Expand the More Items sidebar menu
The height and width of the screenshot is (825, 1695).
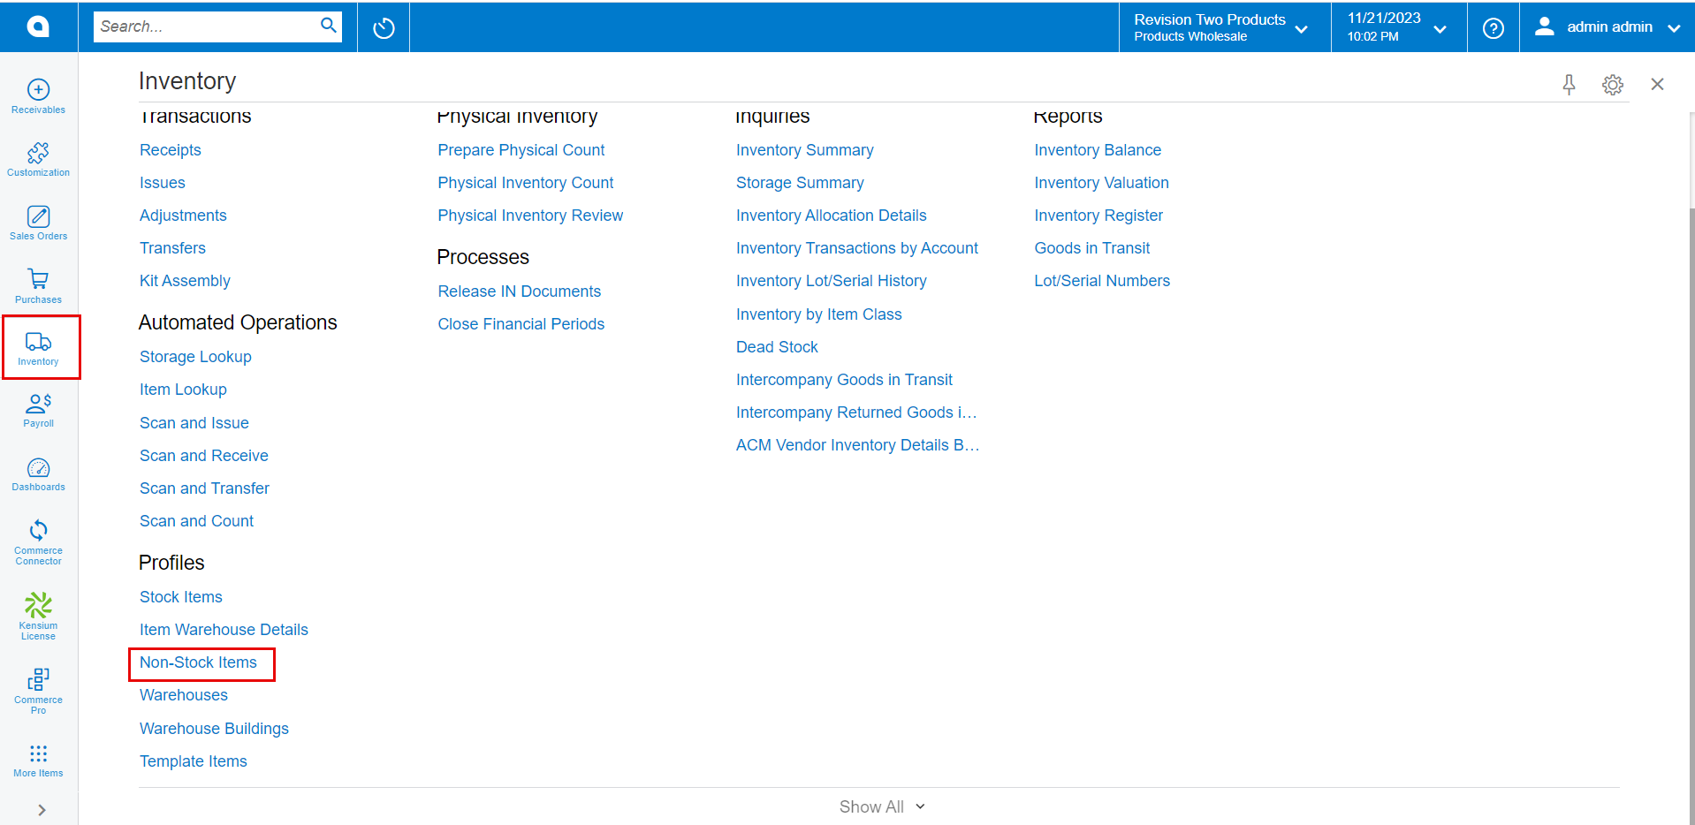(38, 760)
